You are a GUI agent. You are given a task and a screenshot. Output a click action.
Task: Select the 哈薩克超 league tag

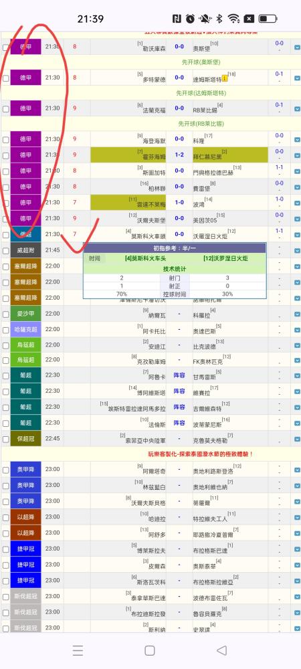[x=25, y=329]
